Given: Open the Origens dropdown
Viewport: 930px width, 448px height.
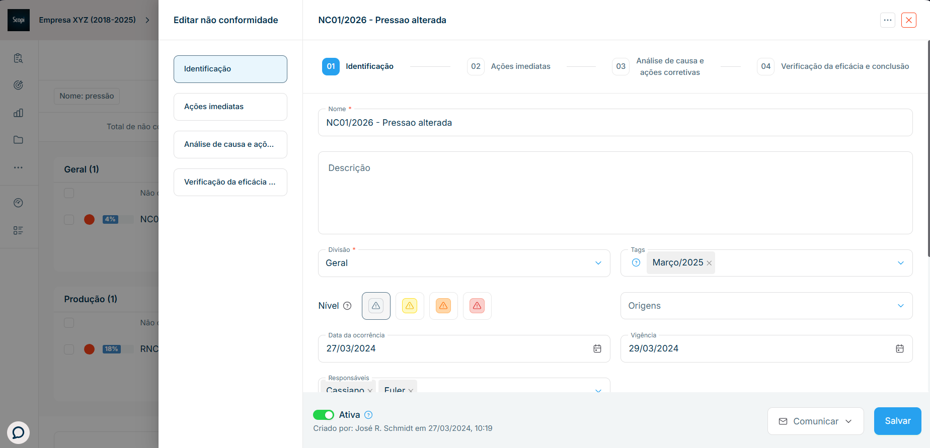Looking at the screenshot, I should pyautogui.click(x=766, y=306).
